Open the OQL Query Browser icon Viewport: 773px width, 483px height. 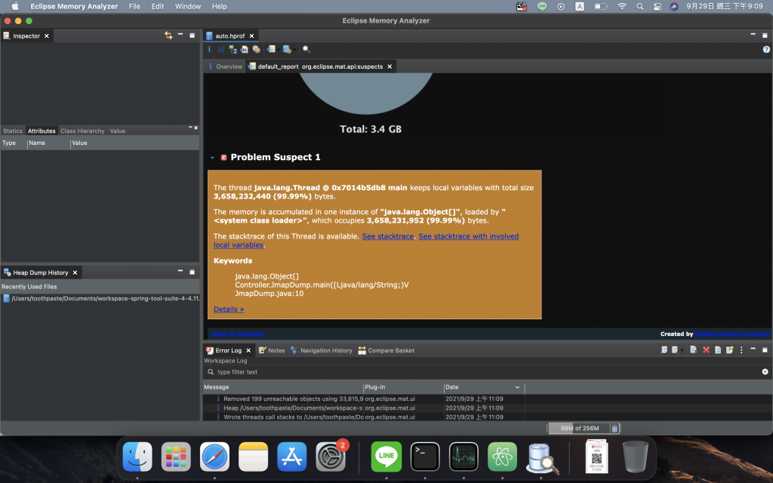(x=245, y=49)
